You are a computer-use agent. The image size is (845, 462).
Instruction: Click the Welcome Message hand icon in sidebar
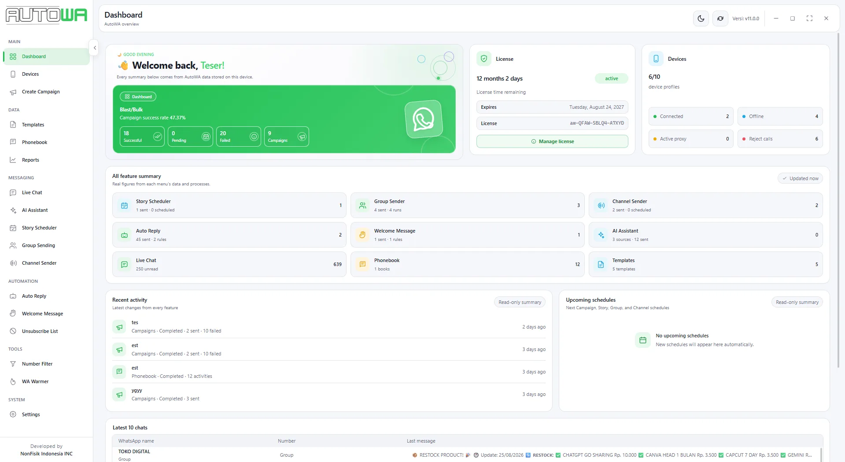[13, 314]
